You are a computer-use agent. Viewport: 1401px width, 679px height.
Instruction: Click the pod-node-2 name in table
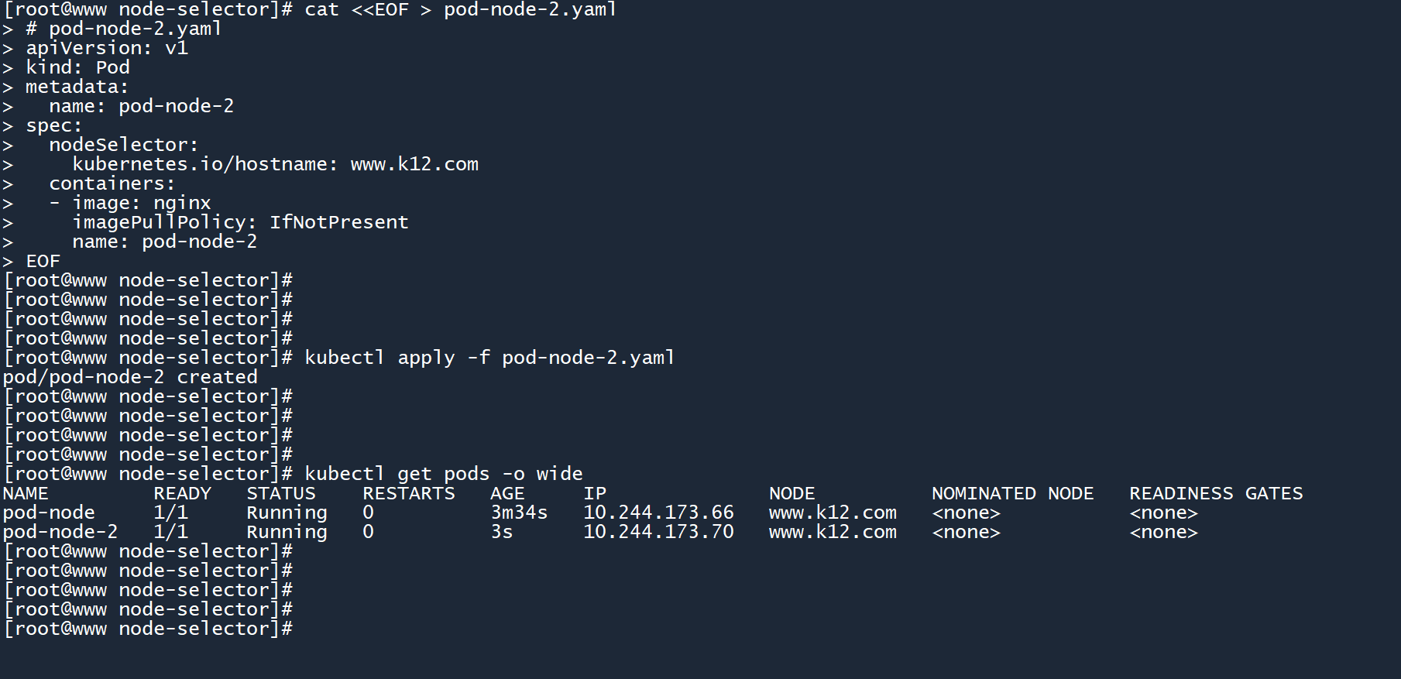pos(60,532)
